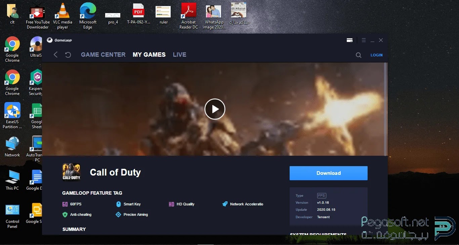Viewport: 459px width, 245px height.
Task: Switch to the LIVE tab
Action: [x=179, y=55]
